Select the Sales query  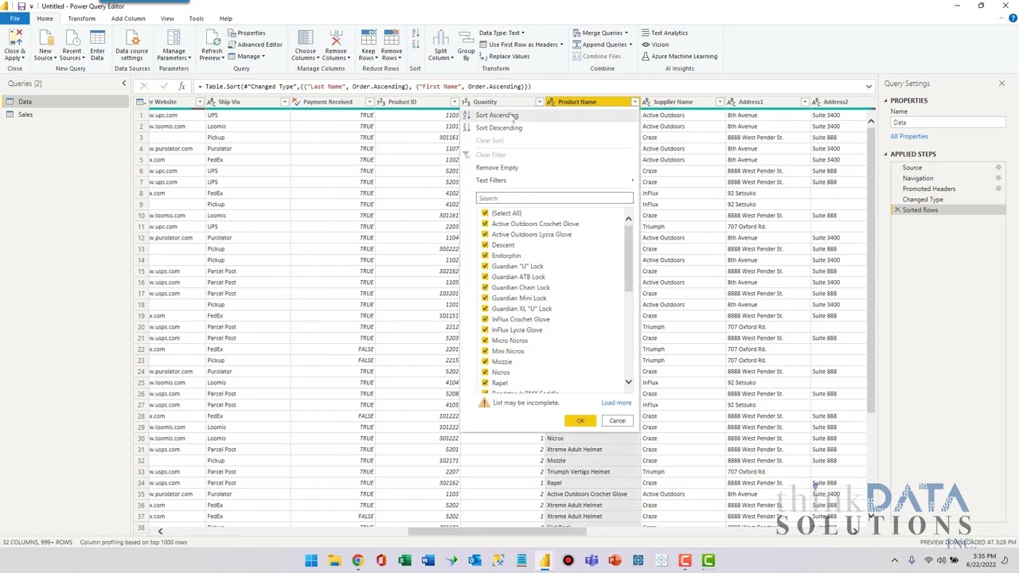point(25,115)
